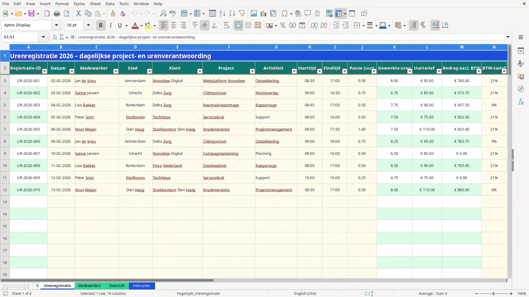Click the Add Decimal Place icon
Screen dimensions: 529x297
(x=314, y=26)
